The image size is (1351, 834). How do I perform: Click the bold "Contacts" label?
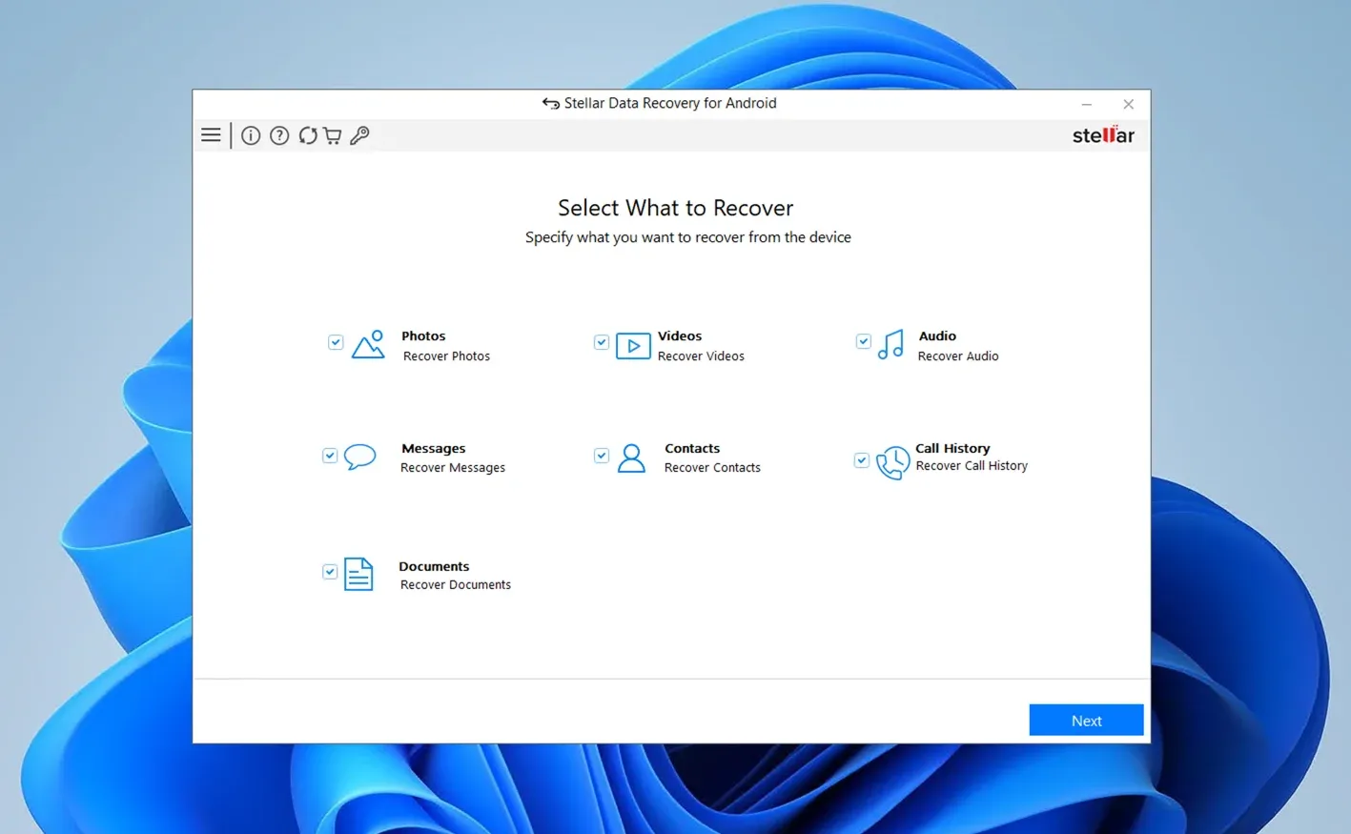pyautogui.click(x=692, y=449)
